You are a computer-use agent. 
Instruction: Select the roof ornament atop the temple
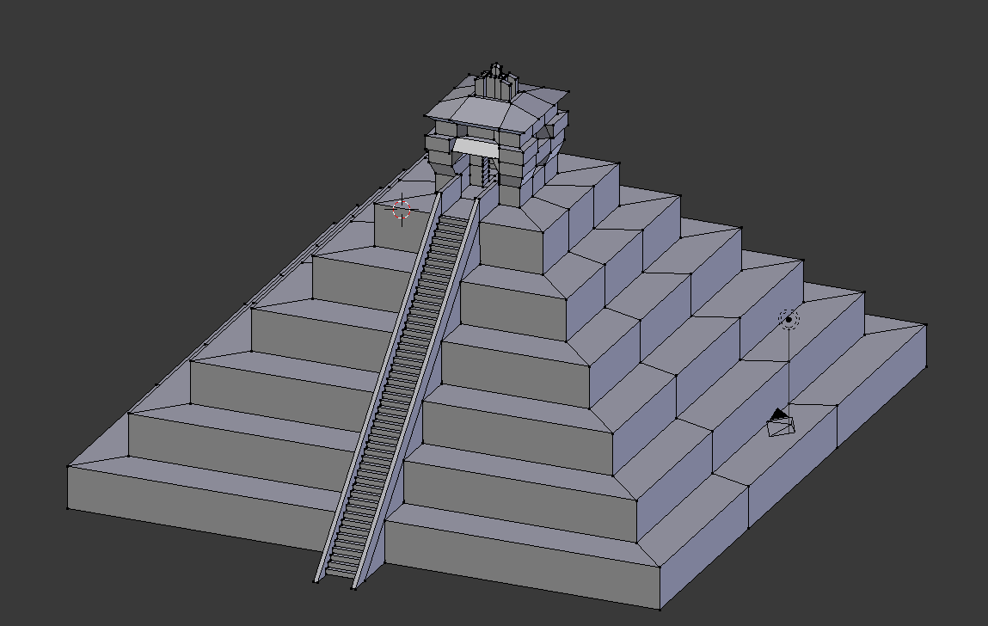point(496,82)
